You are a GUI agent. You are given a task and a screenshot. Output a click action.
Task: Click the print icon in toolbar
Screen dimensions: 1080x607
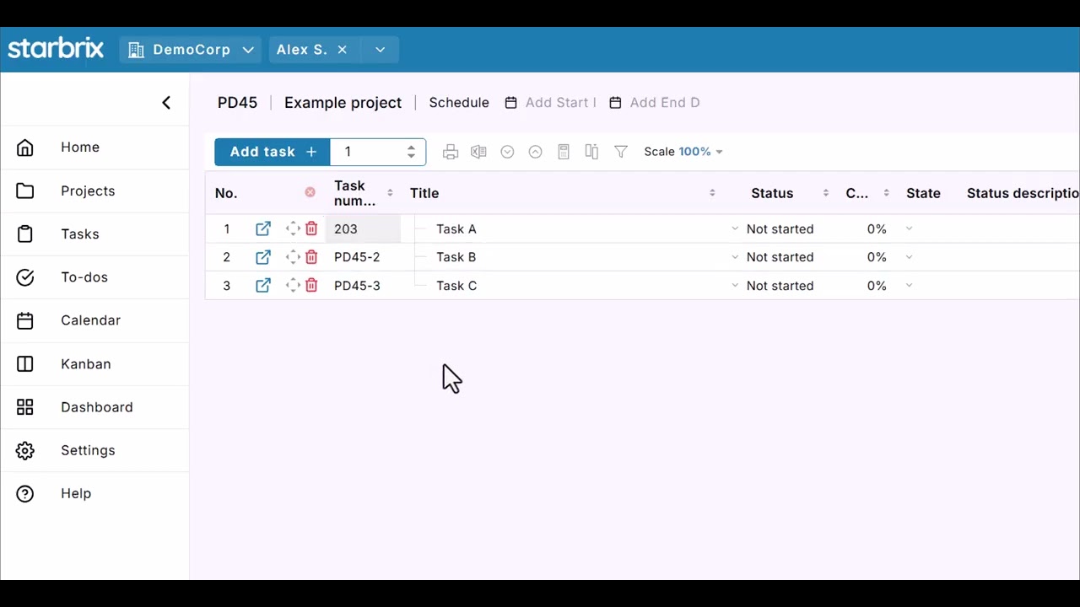(x=451, y=152)
